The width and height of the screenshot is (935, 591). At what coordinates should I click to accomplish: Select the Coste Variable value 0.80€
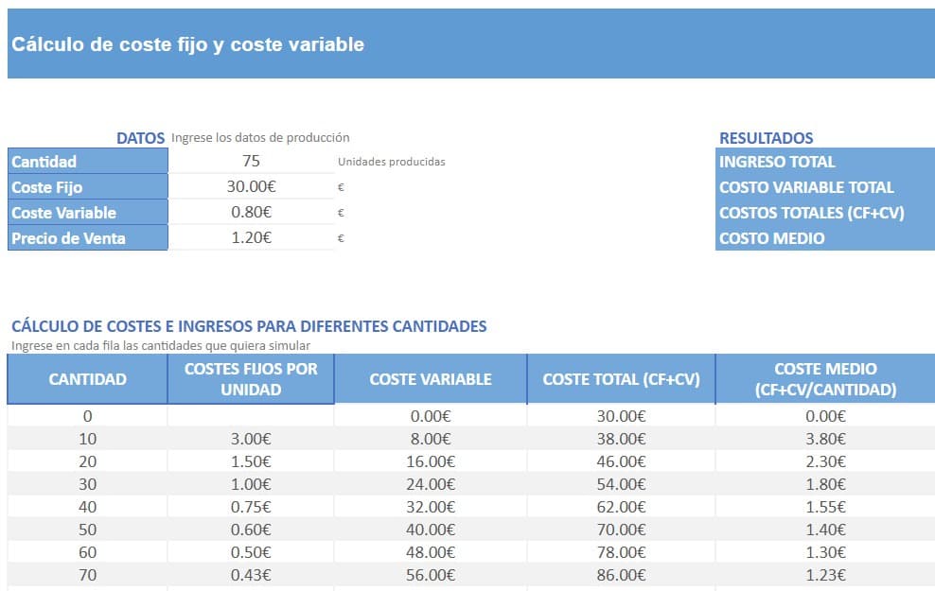tap(251, 212)
